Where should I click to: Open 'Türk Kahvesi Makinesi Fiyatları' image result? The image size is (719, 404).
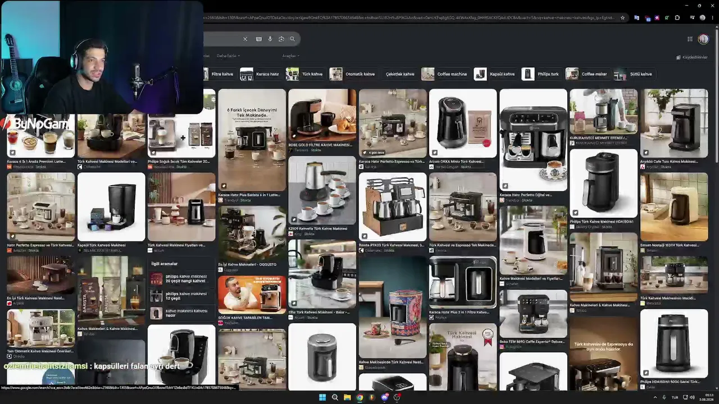(x=181, y=206)
